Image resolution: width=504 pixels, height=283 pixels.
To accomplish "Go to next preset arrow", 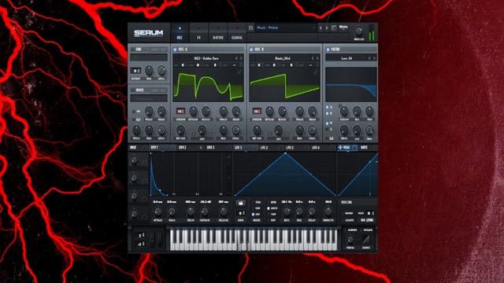I will [x=327, y=28].
